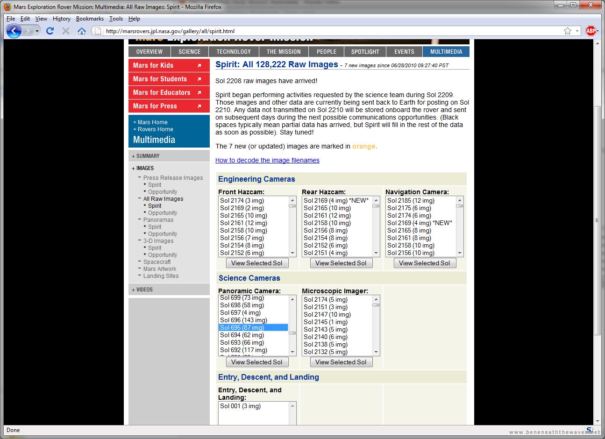605x439 pixels.
Task: Open the History menu
Action: coord(62,19)
